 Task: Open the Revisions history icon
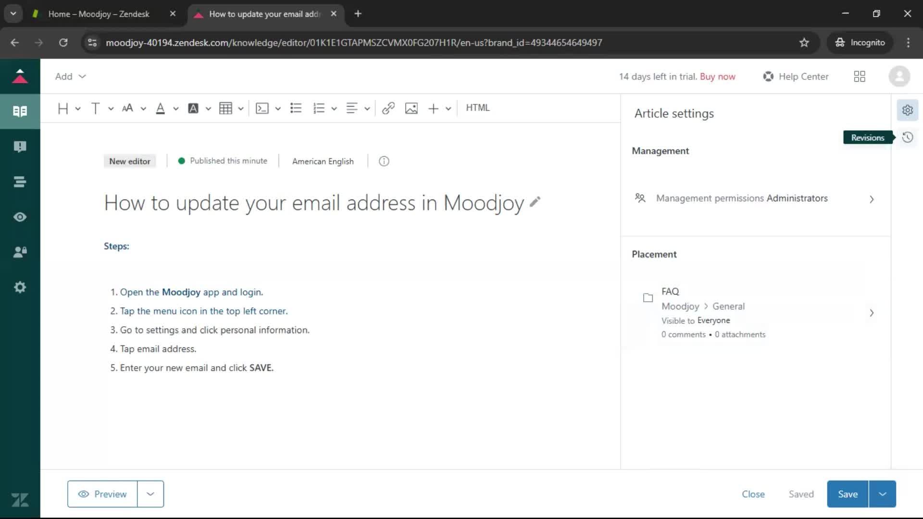[908, 137]
